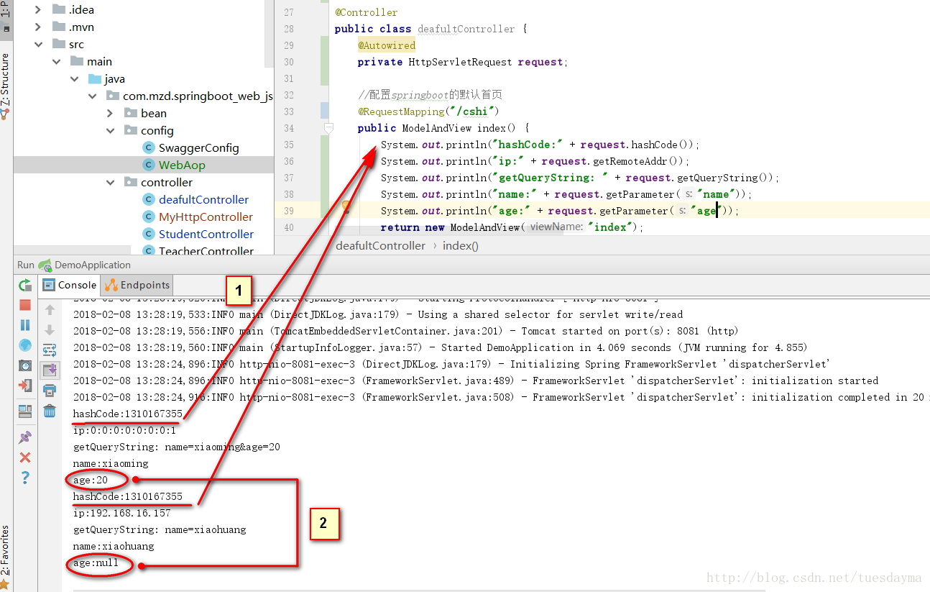Image resolution: width=930 pixels, height=592 pixels.
Task: Click the index() breadcrumb
Action: [461, 245]
